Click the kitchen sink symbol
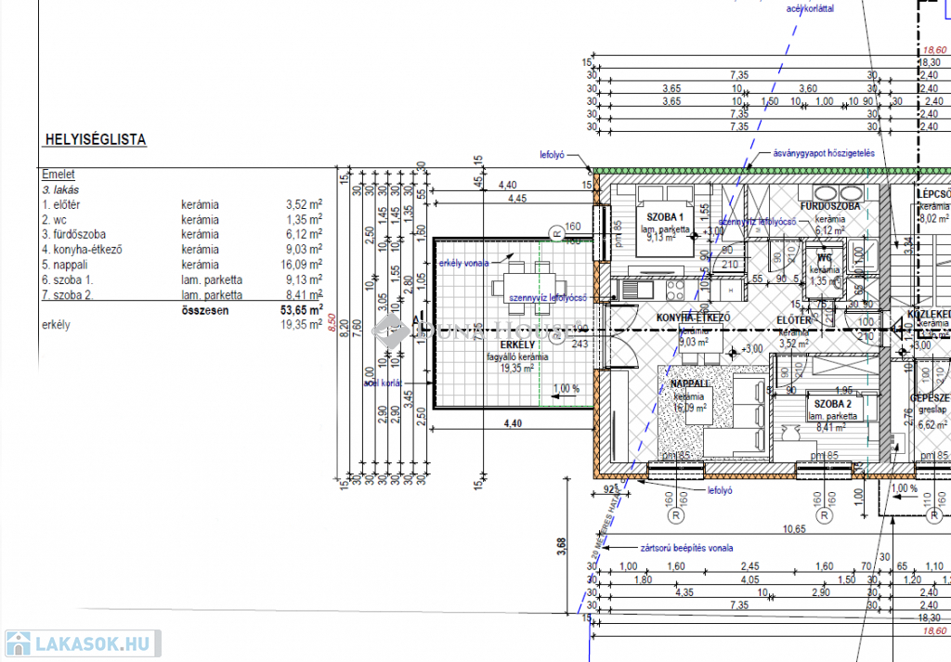The height and width of the screenshot is (662, 951). [x=632, y=291]
